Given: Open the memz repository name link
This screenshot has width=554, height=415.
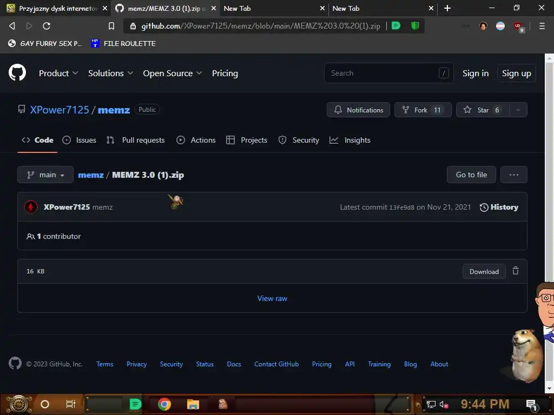Looking at the screenshot, I should click(114, 110).
